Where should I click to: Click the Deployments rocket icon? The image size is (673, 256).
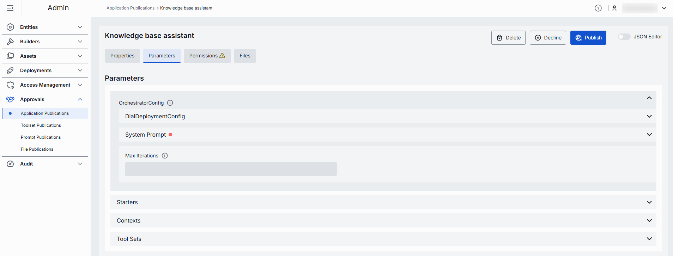point(10,70)
